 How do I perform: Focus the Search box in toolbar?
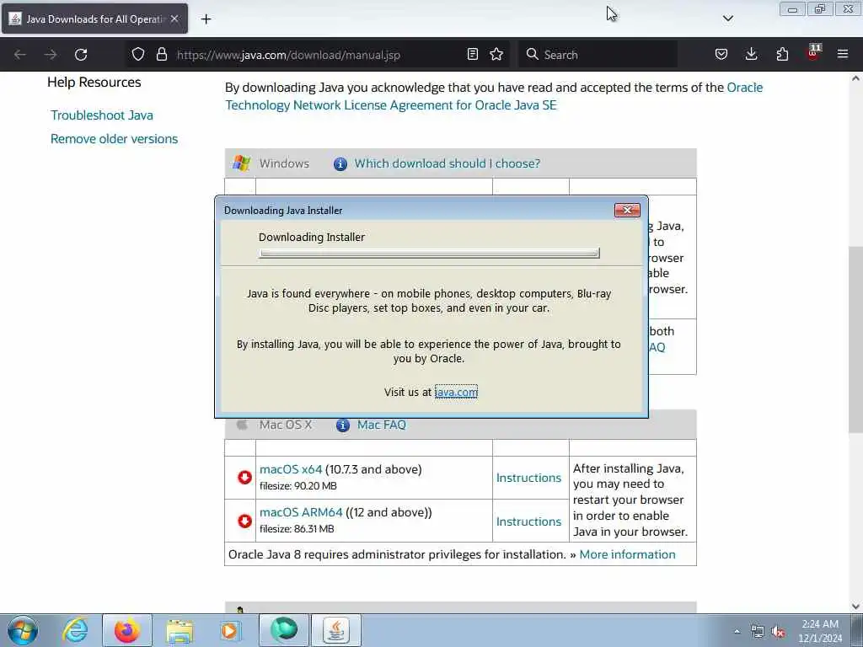click(x=598, y=55)
